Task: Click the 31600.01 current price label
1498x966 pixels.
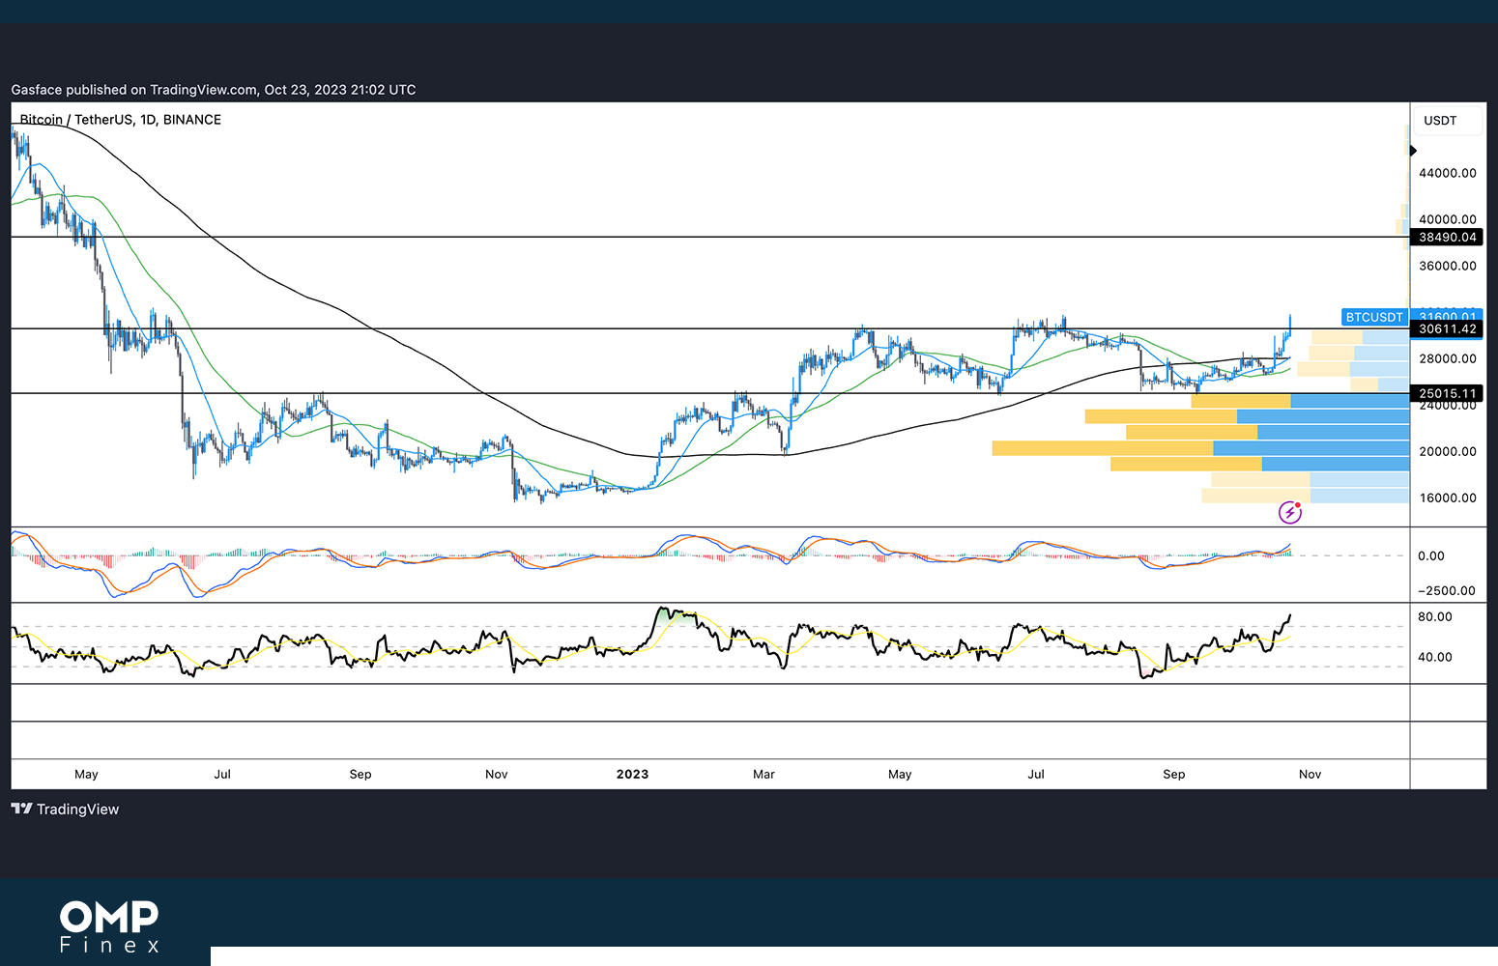Action: (x=1447, y=316)
